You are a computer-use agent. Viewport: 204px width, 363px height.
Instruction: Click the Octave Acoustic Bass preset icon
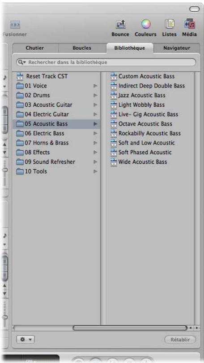click(x=114, y=124)
